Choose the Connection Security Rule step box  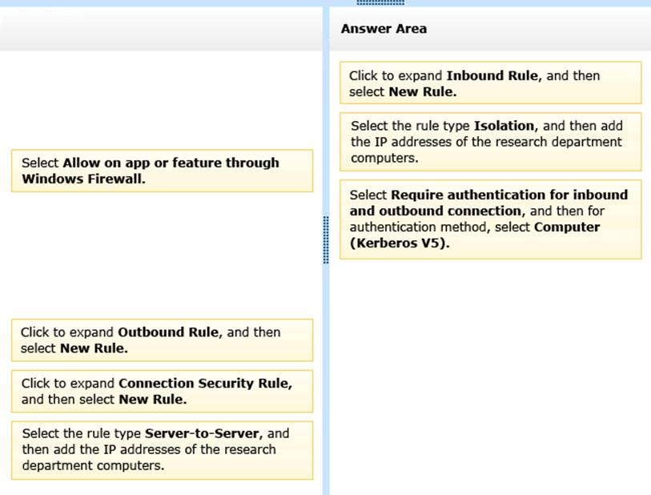tap(162, 391)
